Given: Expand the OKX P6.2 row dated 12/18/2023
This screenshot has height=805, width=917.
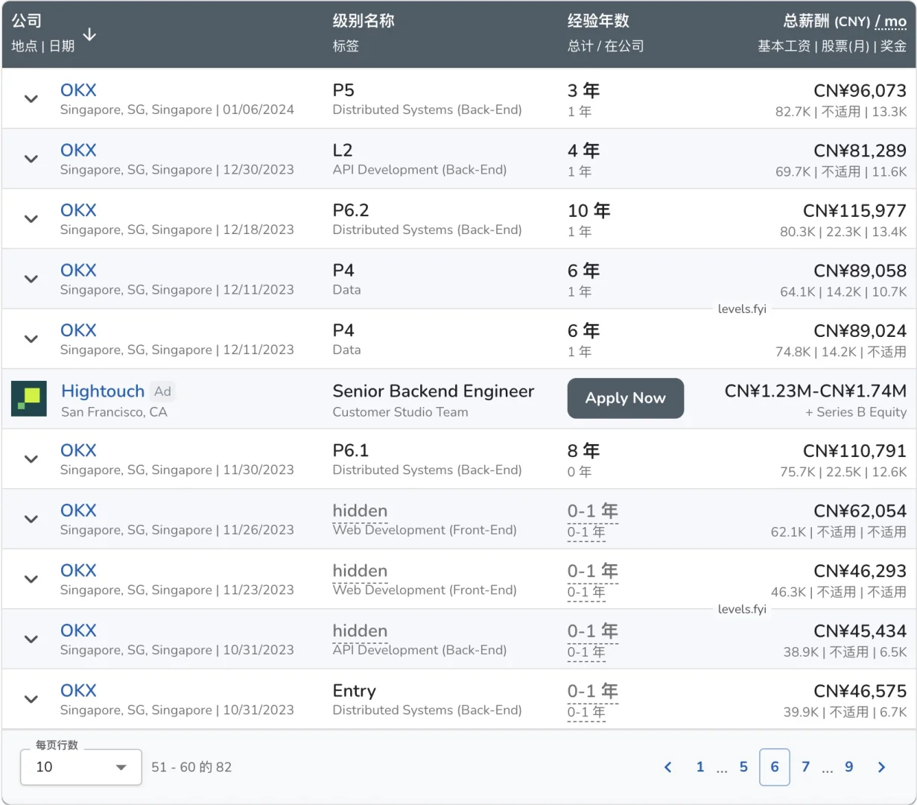Looking at the screenshot, I should tap(31, 219).
